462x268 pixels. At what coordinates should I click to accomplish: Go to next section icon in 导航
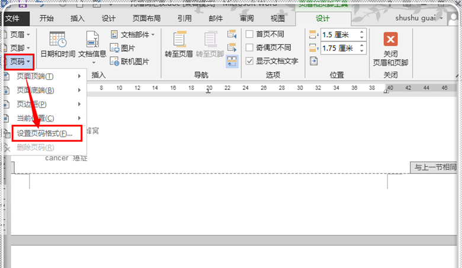point(232,47)
